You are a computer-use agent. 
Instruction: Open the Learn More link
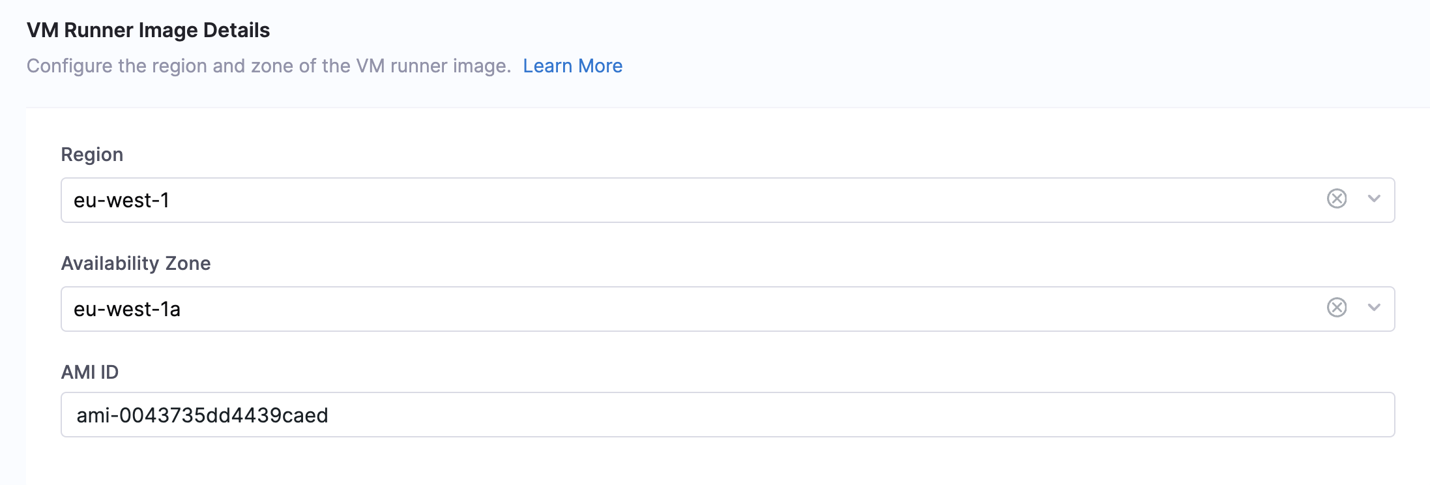pos(572,66)
